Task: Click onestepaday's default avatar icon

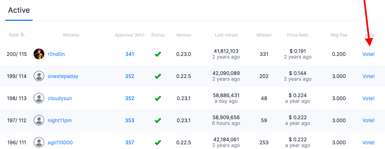Action: [39, 76]
